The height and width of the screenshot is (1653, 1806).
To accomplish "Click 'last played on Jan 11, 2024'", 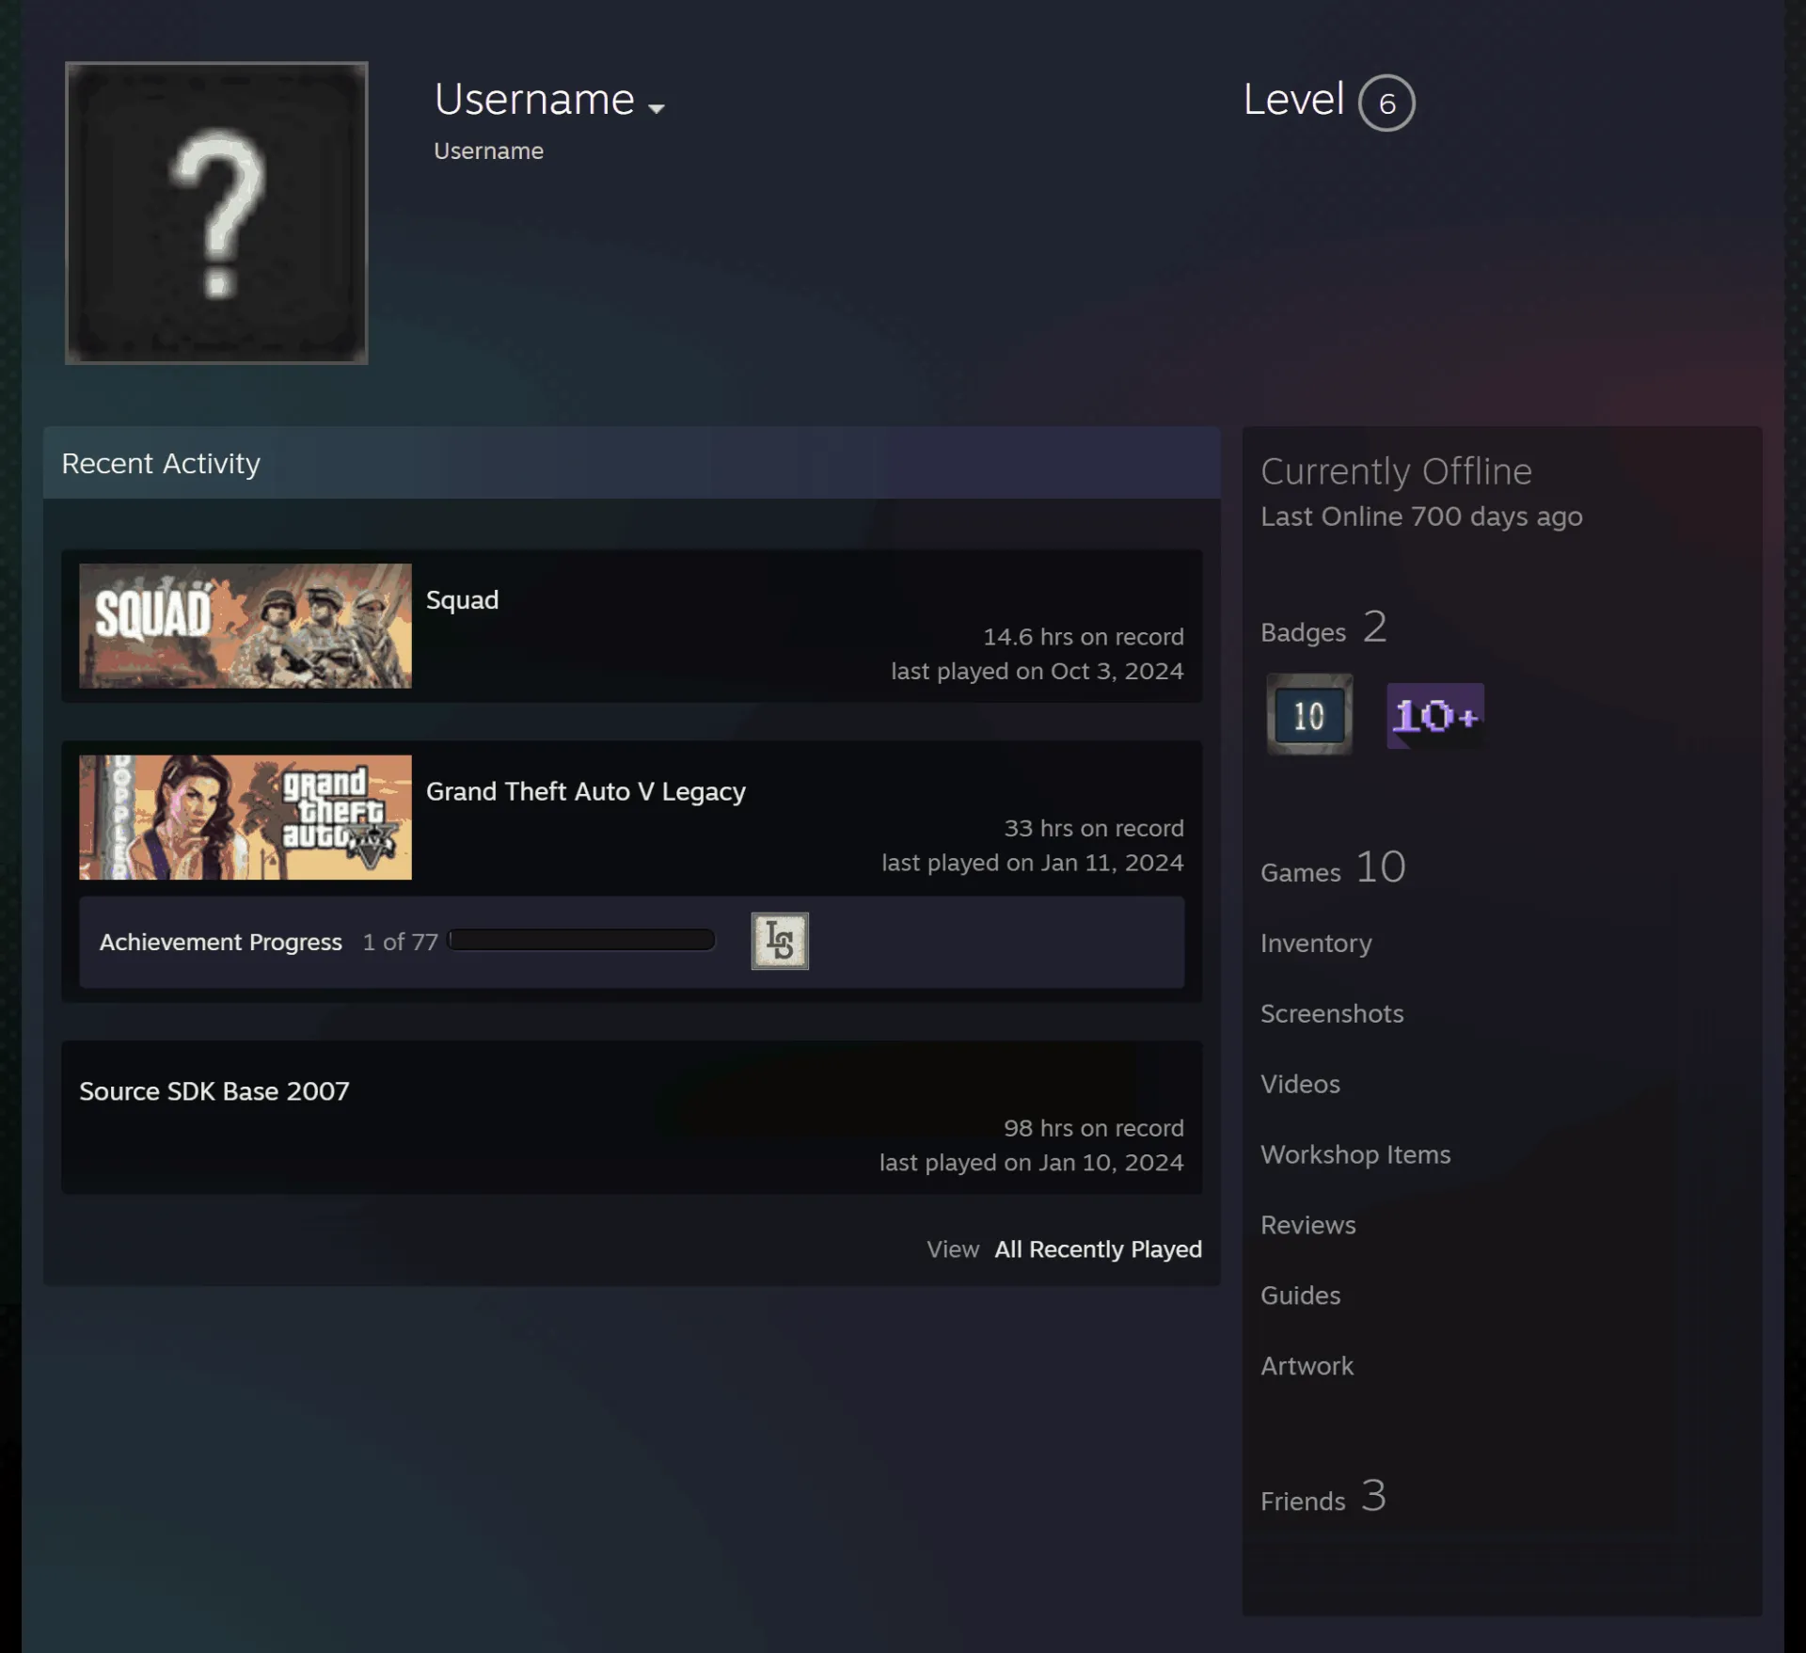I will point(1033,863).
